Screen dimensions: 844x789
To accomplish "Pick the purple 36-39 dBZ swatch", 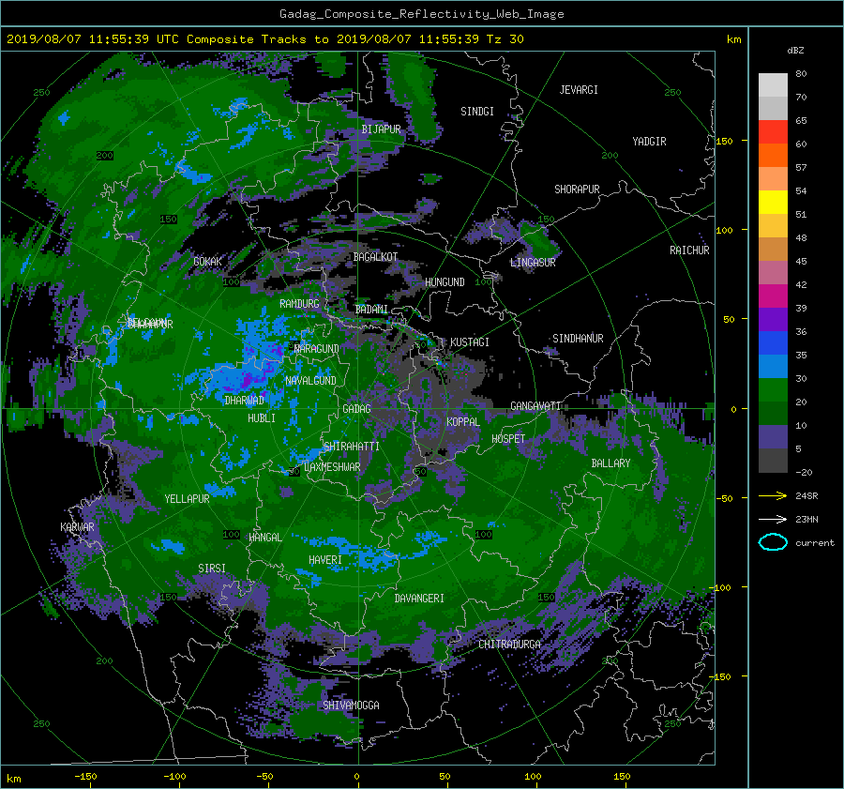I will point(773,320).
